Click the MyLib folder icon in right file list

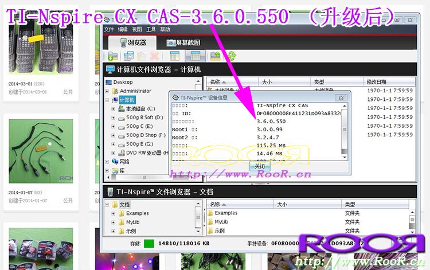210,222
